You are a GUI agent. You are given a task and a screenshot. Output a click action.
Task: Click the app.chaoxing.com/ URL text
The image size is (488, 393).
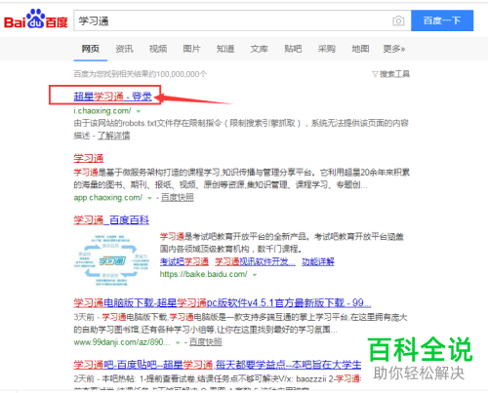click(x=107, y=197)
